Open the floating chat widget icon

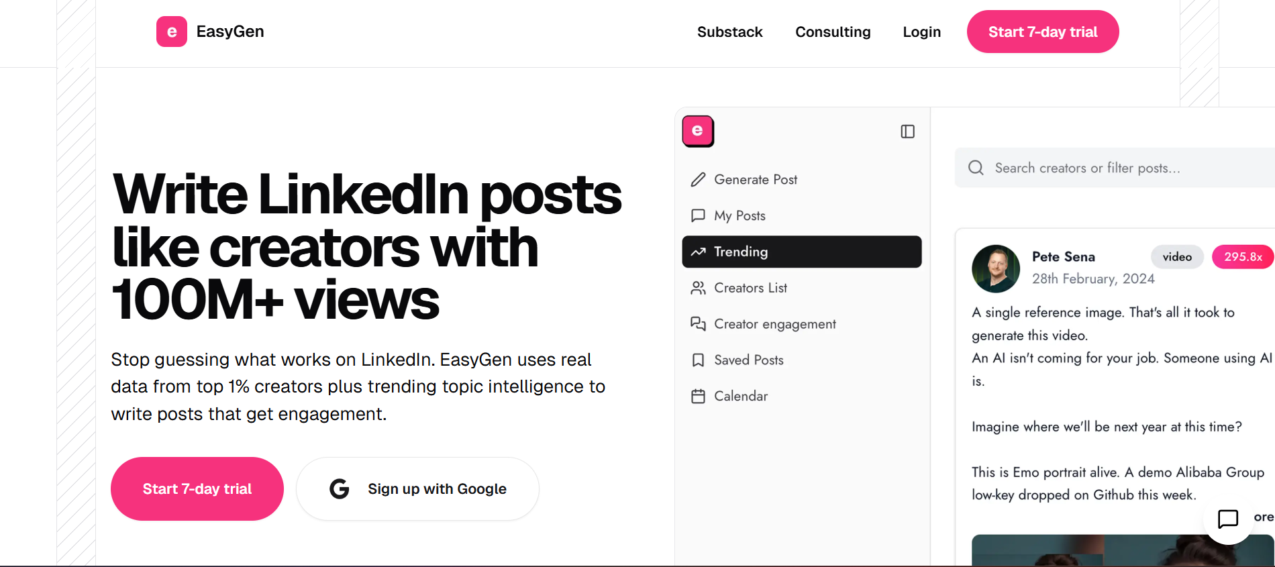[x=1228, y=519]
